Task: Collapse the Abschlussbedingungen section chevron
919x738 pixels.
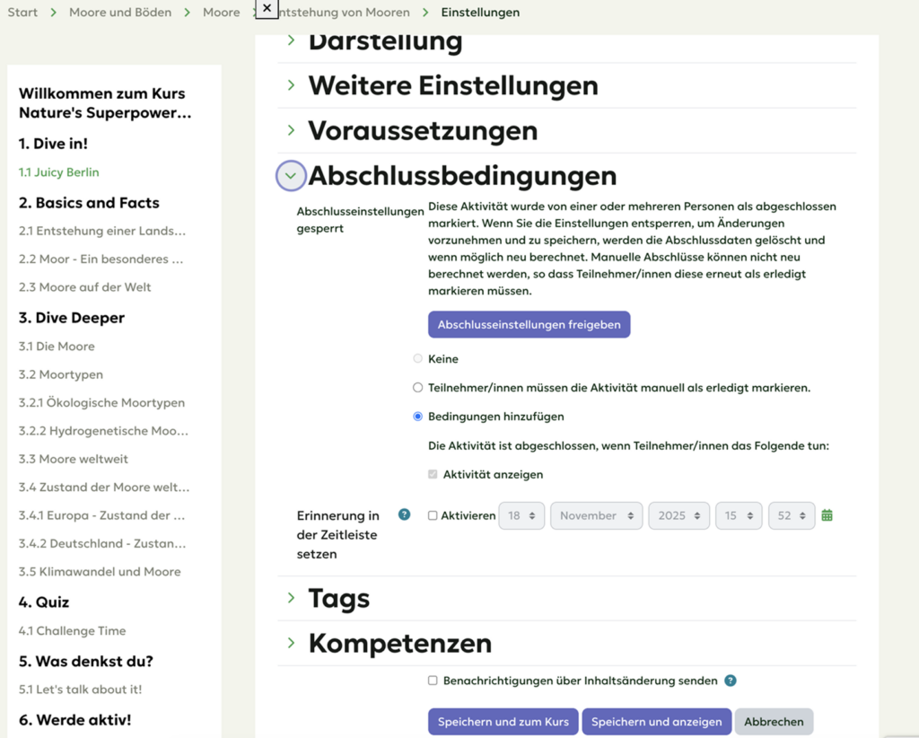Action: coord(290,176)
